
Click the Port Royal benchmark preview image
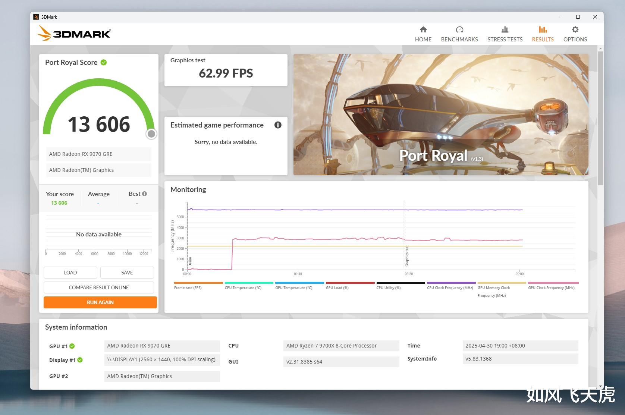[441, 114]
